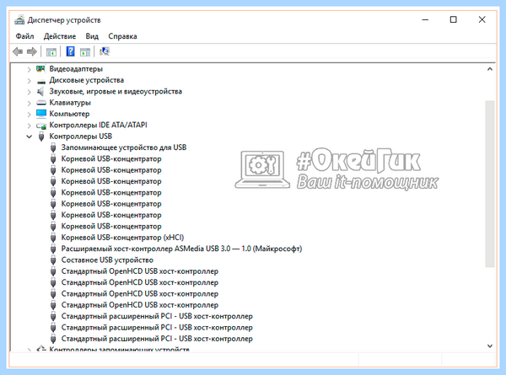Click the icon of Составное USB устройство
This screenshot has width=506, height=375.
click(x=53, y=260)
